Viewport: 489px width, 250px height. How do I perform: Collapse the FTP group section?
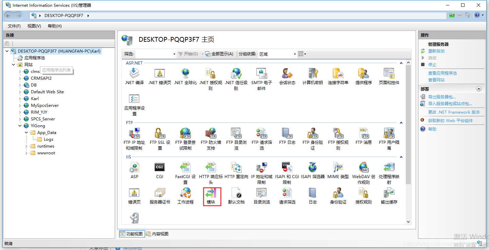(401, 123)
